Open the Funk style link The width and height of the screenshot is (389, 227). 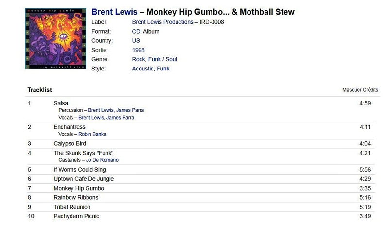point(163,69)
